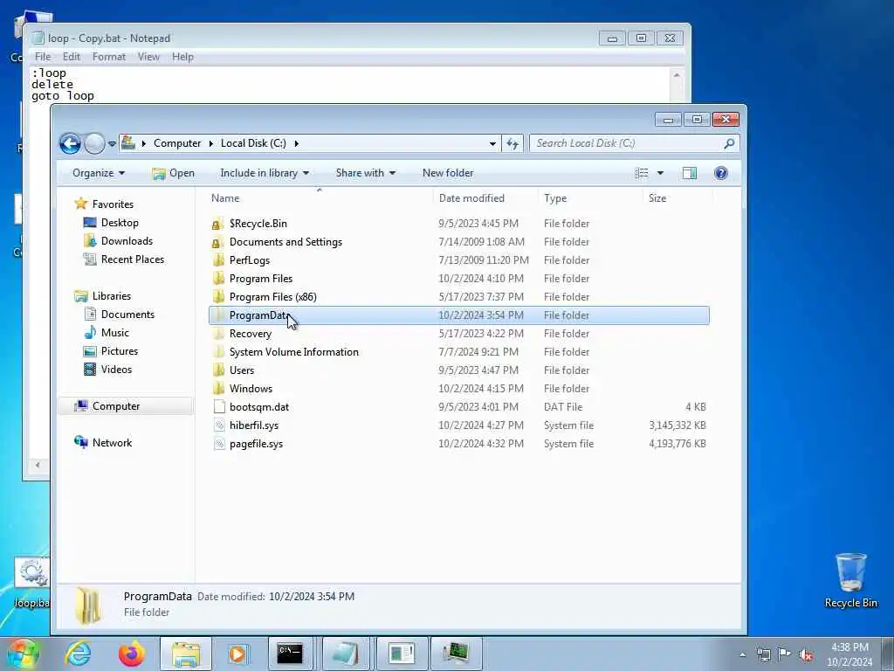Change view using the view icon
This screenshot has width=894, height=671.
[642, 173]
